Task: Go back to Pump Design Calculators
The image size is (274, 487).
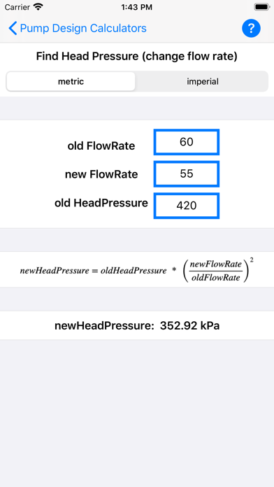Action: click(83, 28)
